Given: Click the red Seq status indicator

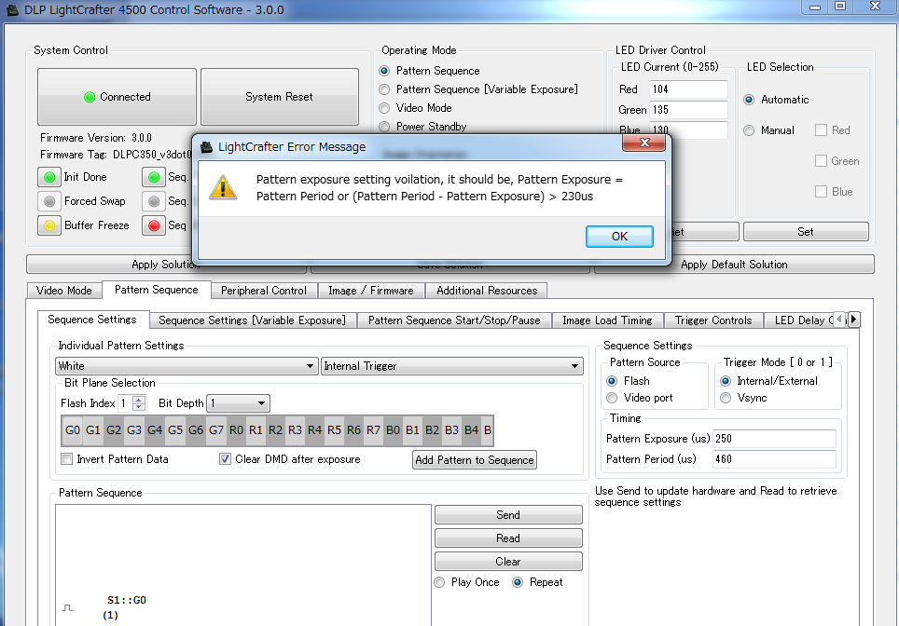Looking at the screenshot, I should click(154, 225).
